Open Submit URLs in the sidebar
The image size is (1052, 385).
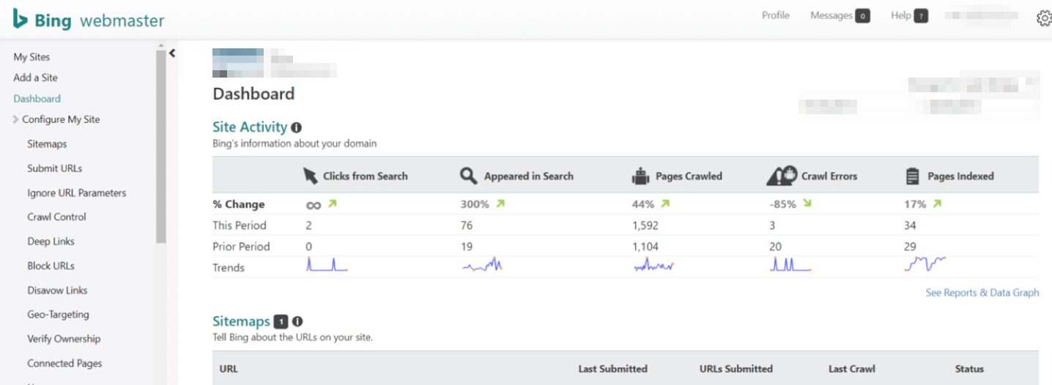[x=55, y=168]
